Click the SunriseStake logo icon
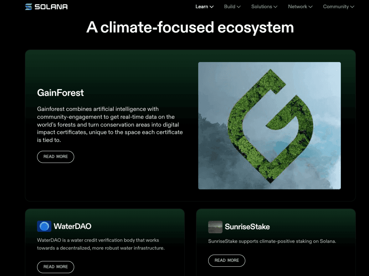This screenshot has width=369, height=276. pyautogui.click(x=215, y=227)
